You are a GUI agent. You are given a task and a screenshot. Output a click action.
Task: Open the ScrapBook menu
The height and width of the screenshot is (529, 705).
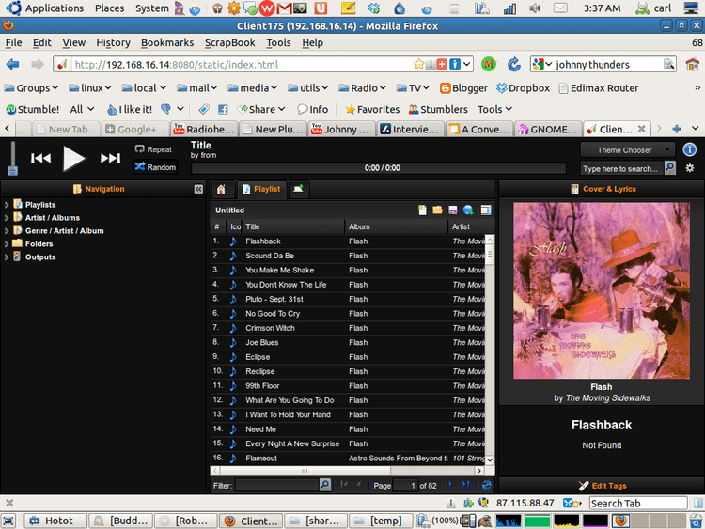click(229, 42)
